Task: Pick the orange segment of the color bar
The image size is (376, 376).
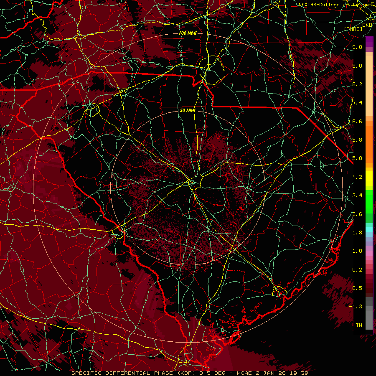Action: click(x=369, y=144)
